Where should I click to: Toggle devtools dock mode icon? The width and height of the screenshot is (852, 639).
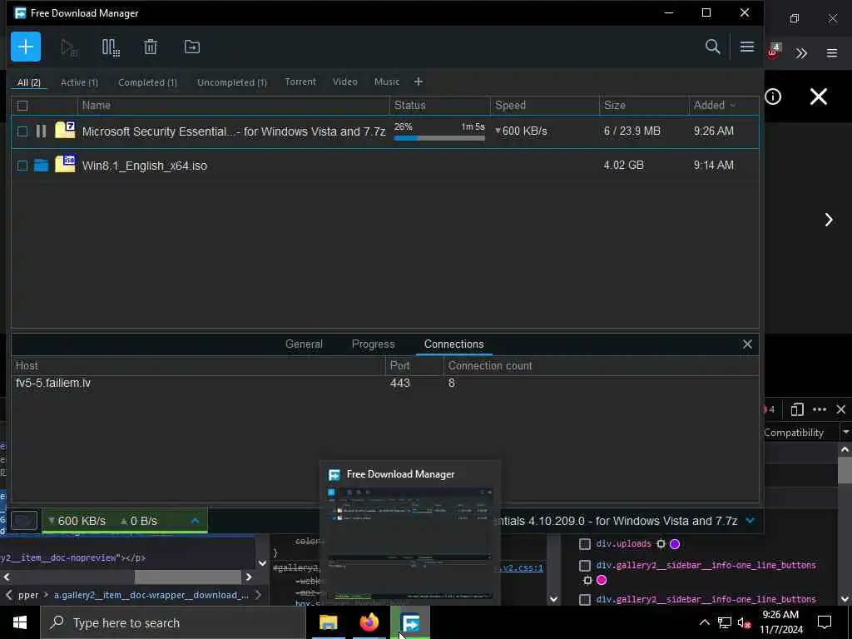(797, 409)
